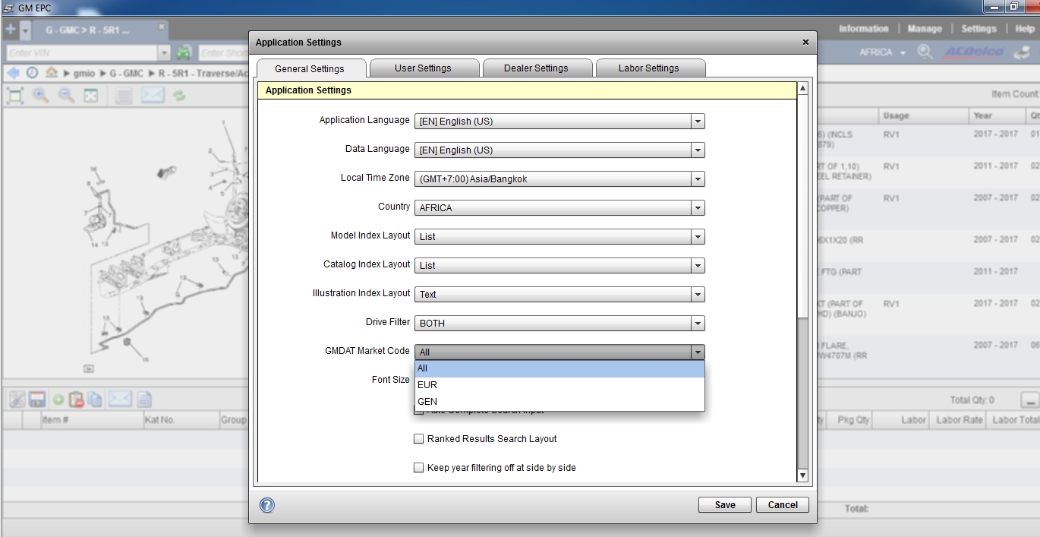Click the spreadsheet export icon

click(144, 400)
